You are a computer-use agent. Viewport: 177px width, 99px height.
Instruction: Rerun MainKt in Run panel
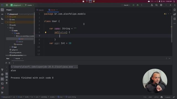(x=6, y=63)
